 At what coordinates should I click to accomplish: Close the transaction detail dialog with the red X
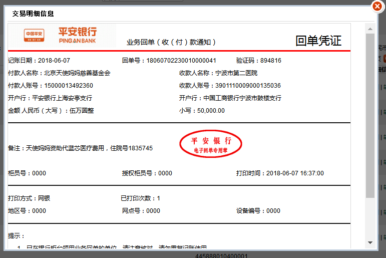tap(377, 6)
